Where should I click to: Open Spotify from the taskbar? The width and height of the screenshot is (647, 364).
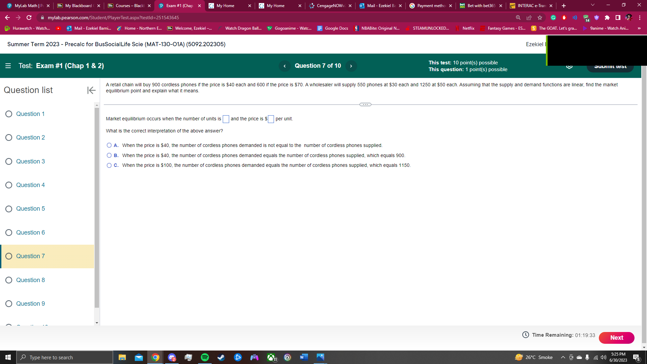[205, 357]
